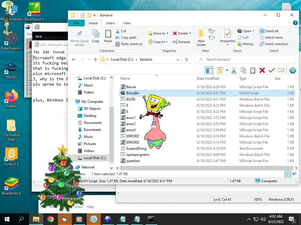The width and height of the screenshot is (301, 225).
Task: Click the clipboard paste icon in the secondary toolbar
Action: click(252, 70)
